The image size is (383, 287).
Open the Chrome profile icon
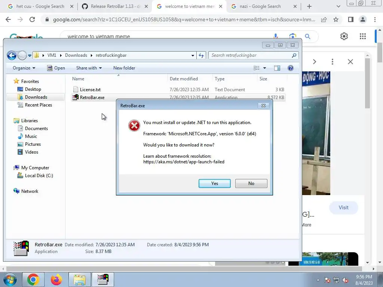click(x=363, y=19)
